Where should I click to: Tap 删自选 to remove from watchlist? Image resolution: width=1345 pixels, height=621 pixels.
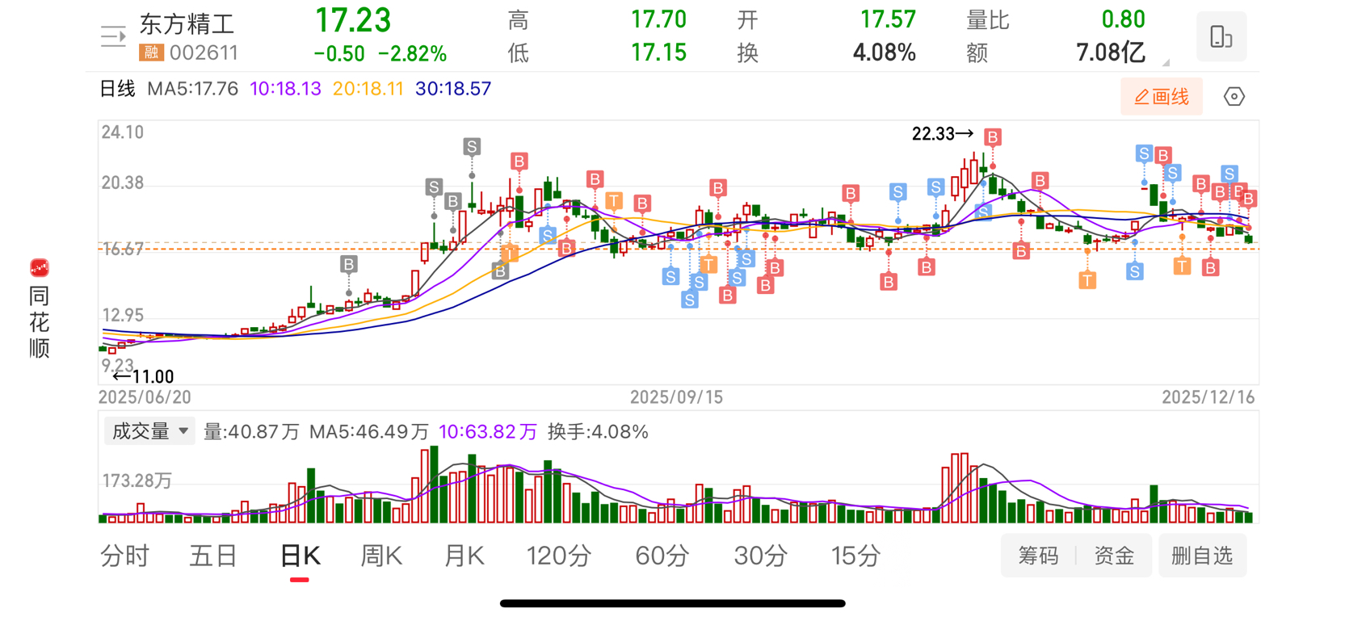point(1202,556)
